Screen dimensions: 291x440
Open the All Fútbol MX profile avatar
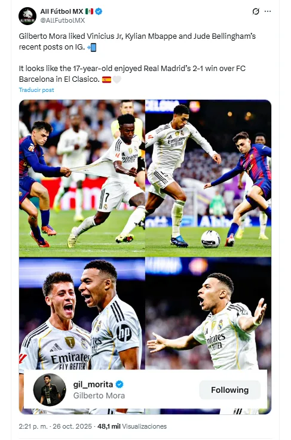click(x=27, y=16)
